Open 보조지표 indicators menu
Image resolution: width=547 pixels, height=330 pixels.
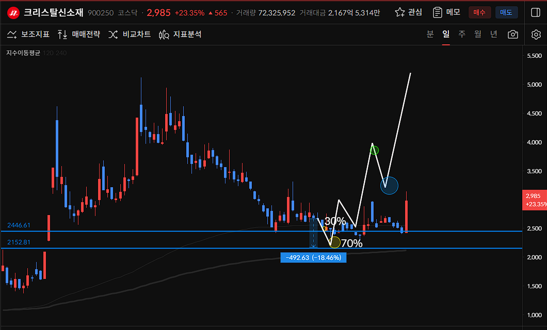[x=28, y=34]
